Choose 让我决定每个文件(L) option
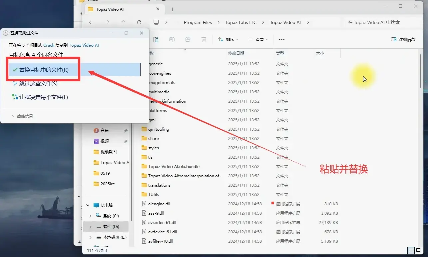The image size is (428, 257). coord(40,97)
